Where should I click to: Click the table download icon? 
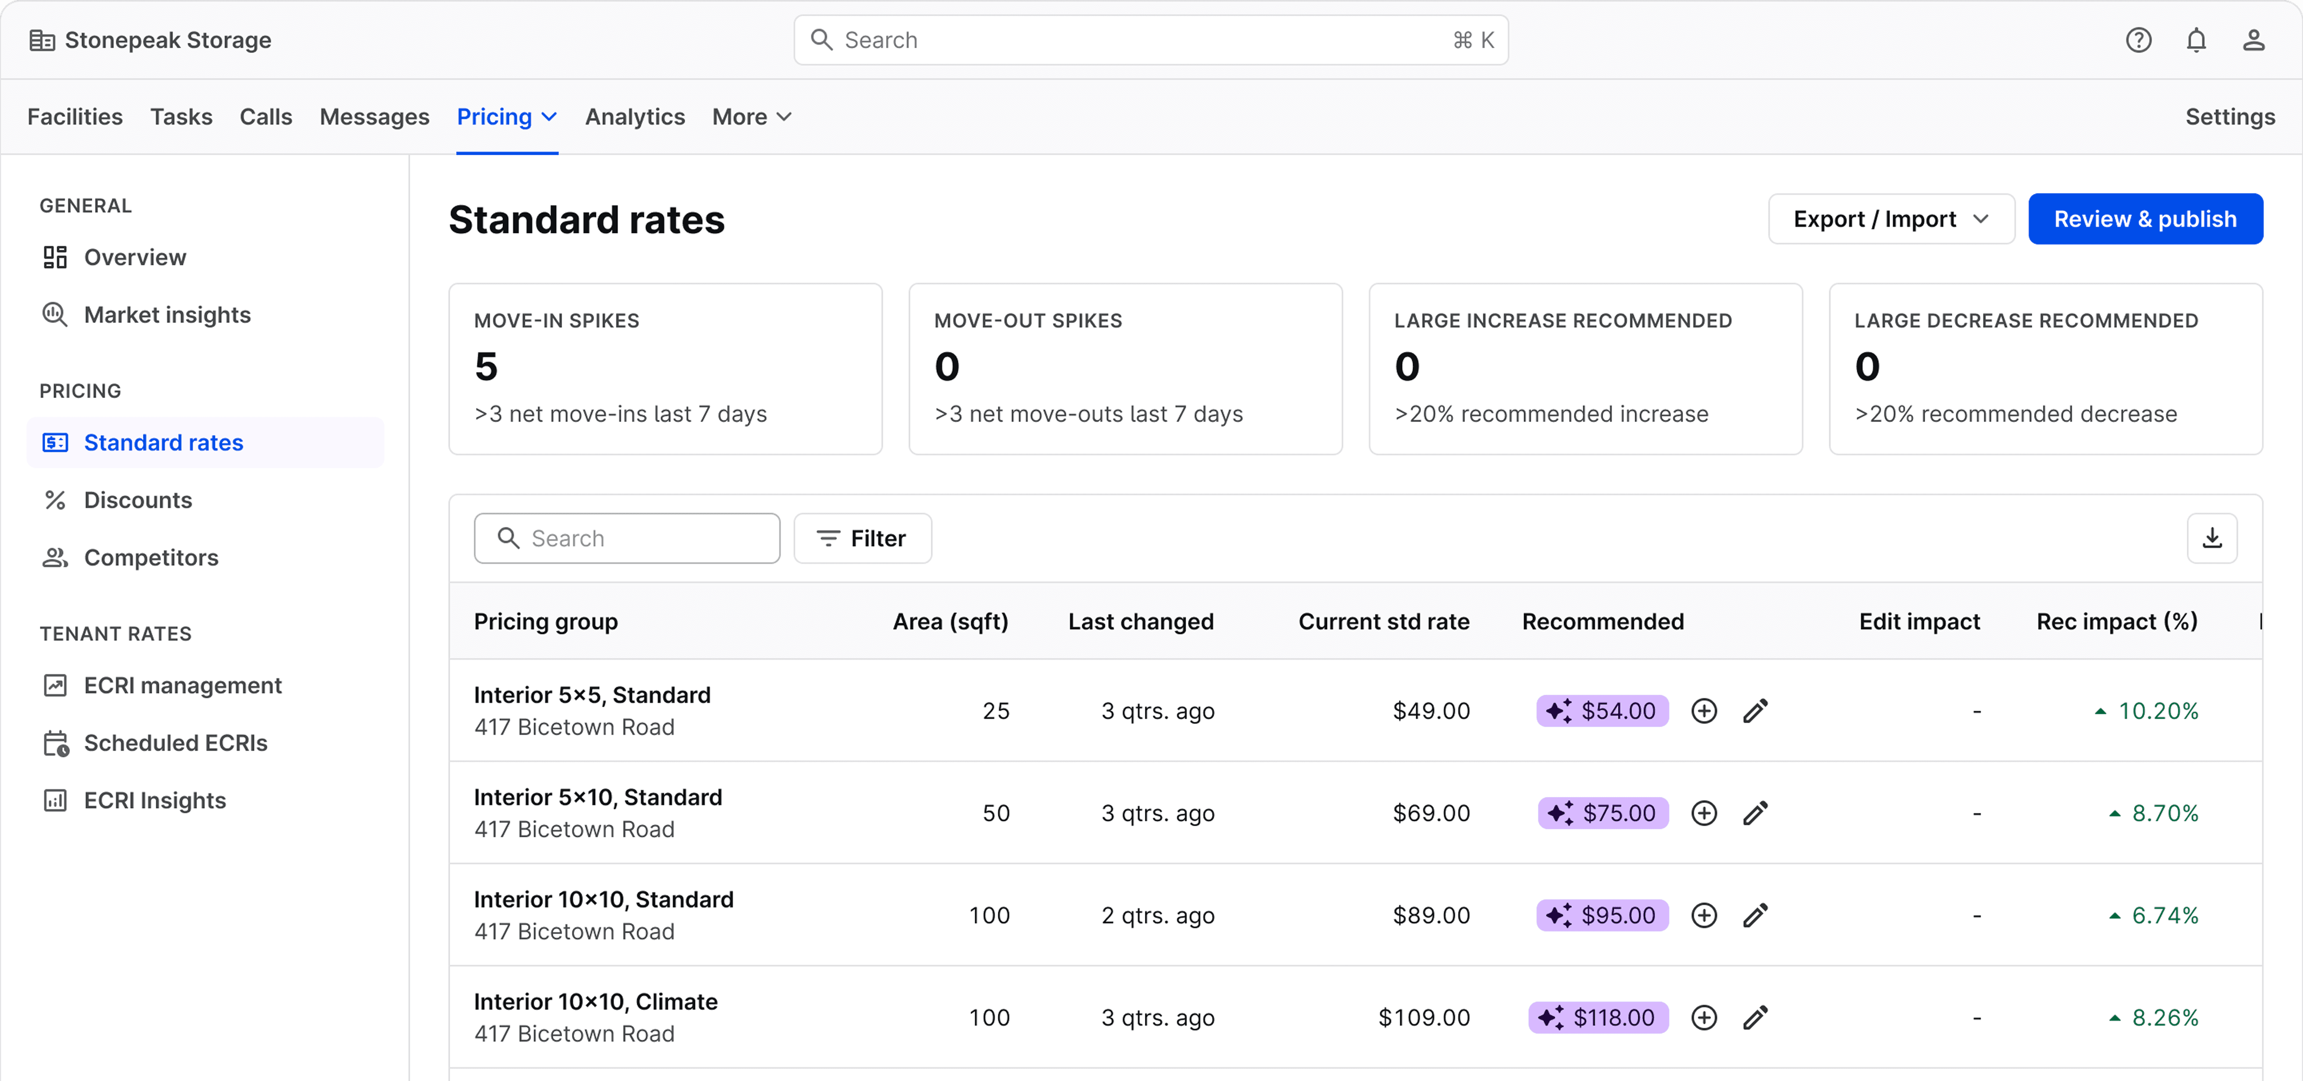click(2211, 538)
